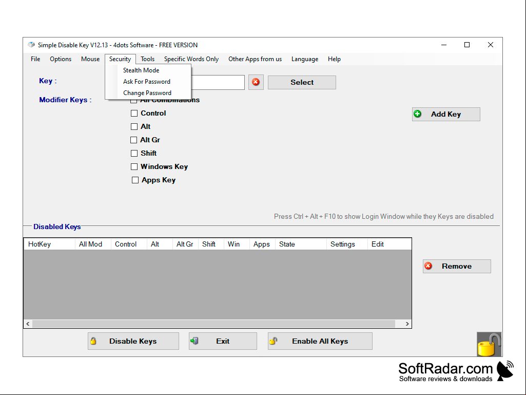
Task: Click the State column header
Action: [x=301, y=244]
